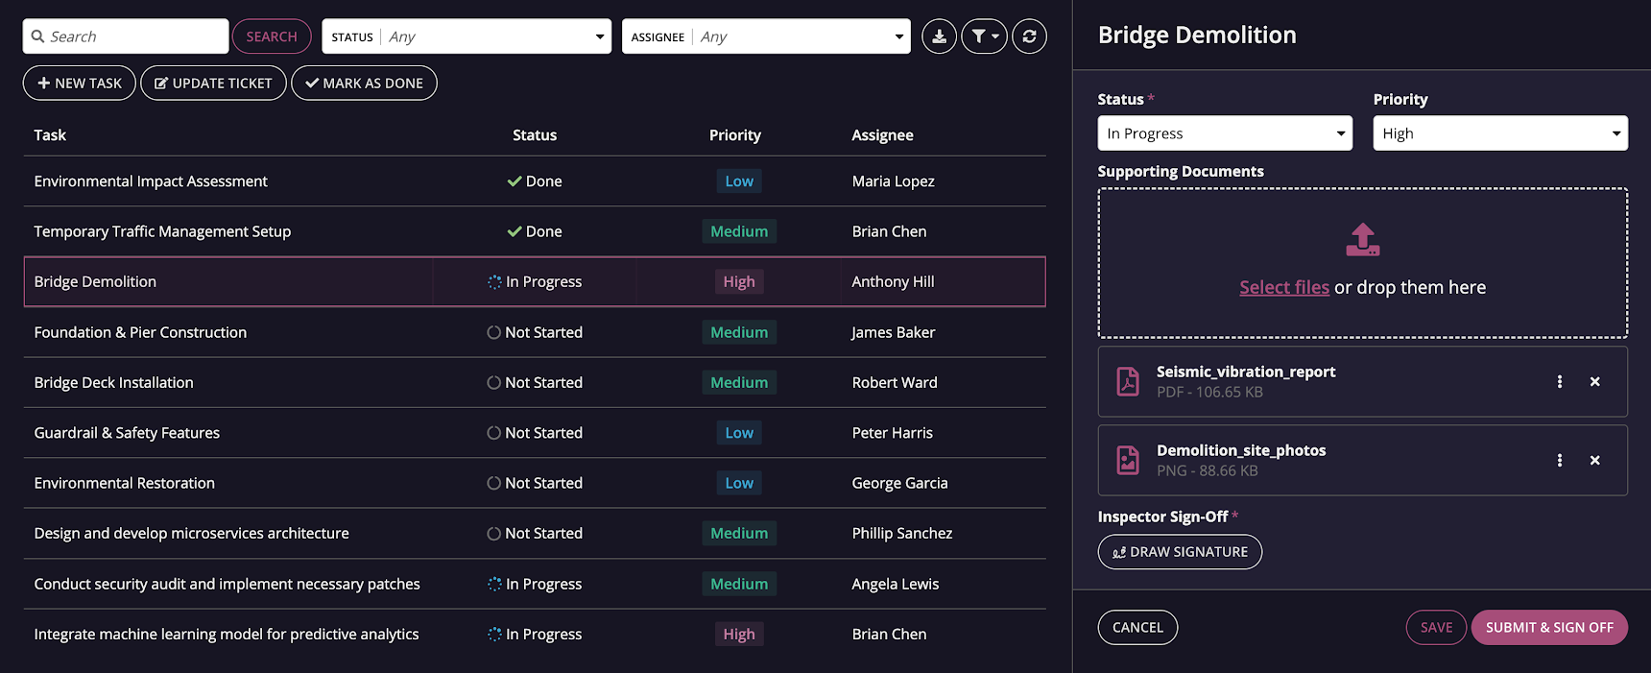1651x673 pixels.
Task: Click into the Search input field
Action: 126,36
